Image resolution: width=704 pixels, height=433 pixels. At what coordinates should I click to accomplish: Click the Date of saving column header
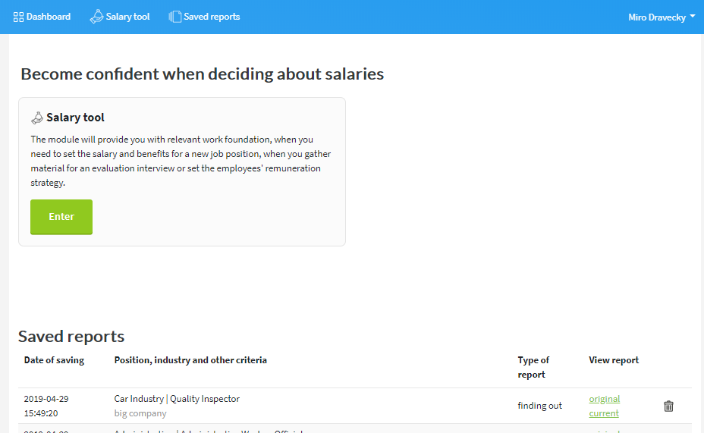[54, 360]
